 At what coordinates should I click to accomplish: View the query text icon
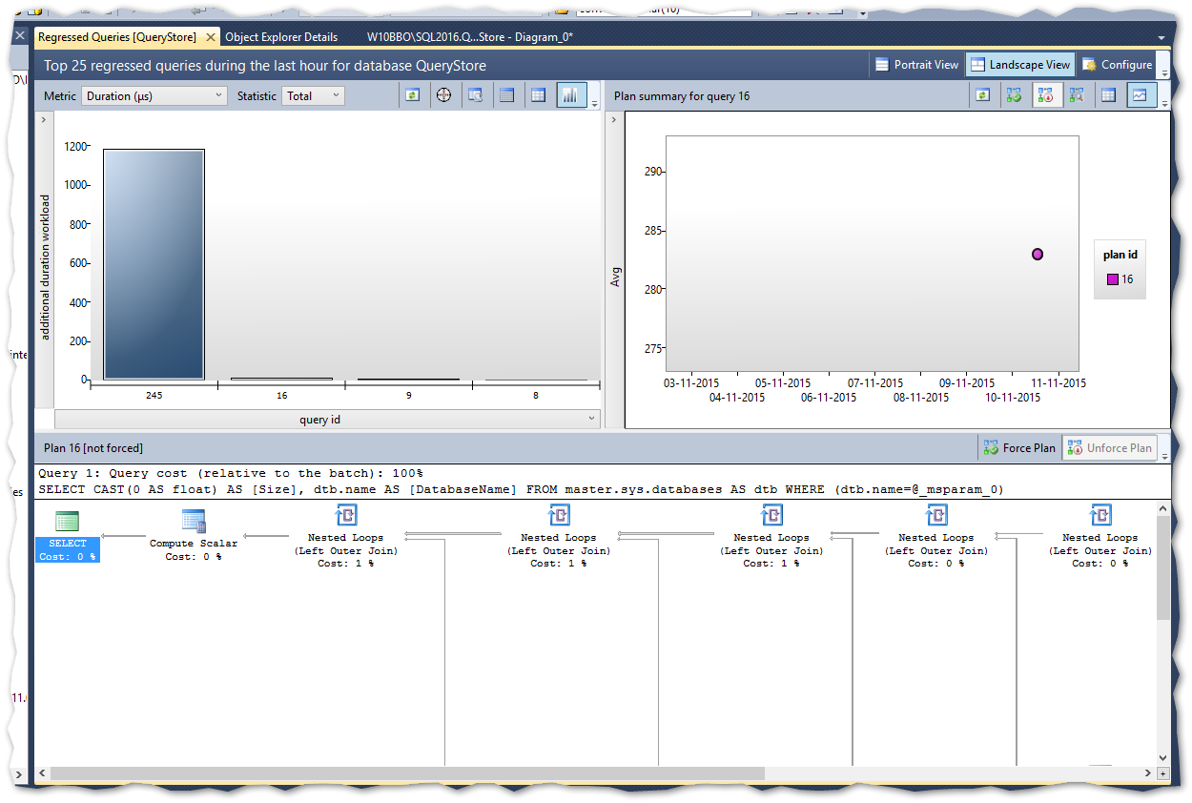(x=475, y=95)
